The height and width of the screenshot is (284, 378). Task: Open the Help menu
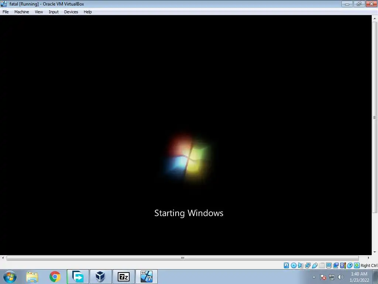click(88, 12)
